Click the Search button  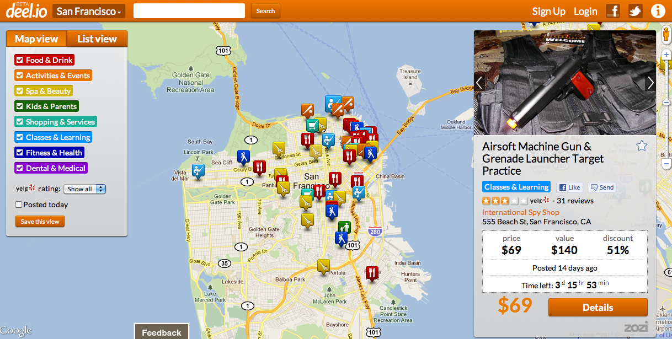tap(265, 11)
